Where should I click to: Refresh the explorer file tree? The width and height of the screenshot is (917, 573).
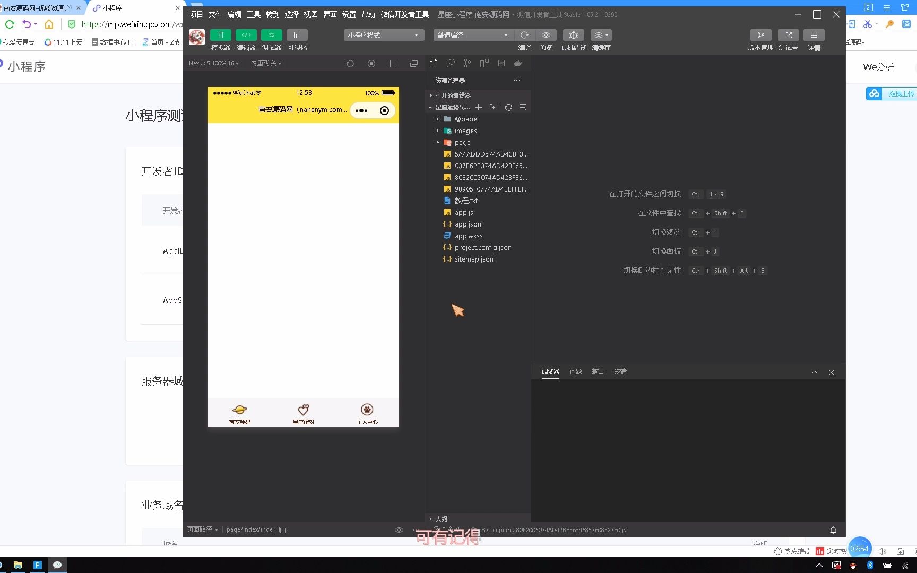[508, 107]
